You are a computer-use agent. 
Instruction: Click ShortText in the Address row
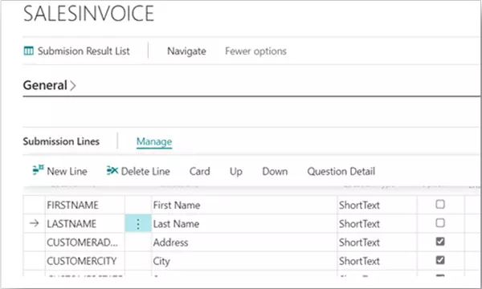[x=359, y=242]
